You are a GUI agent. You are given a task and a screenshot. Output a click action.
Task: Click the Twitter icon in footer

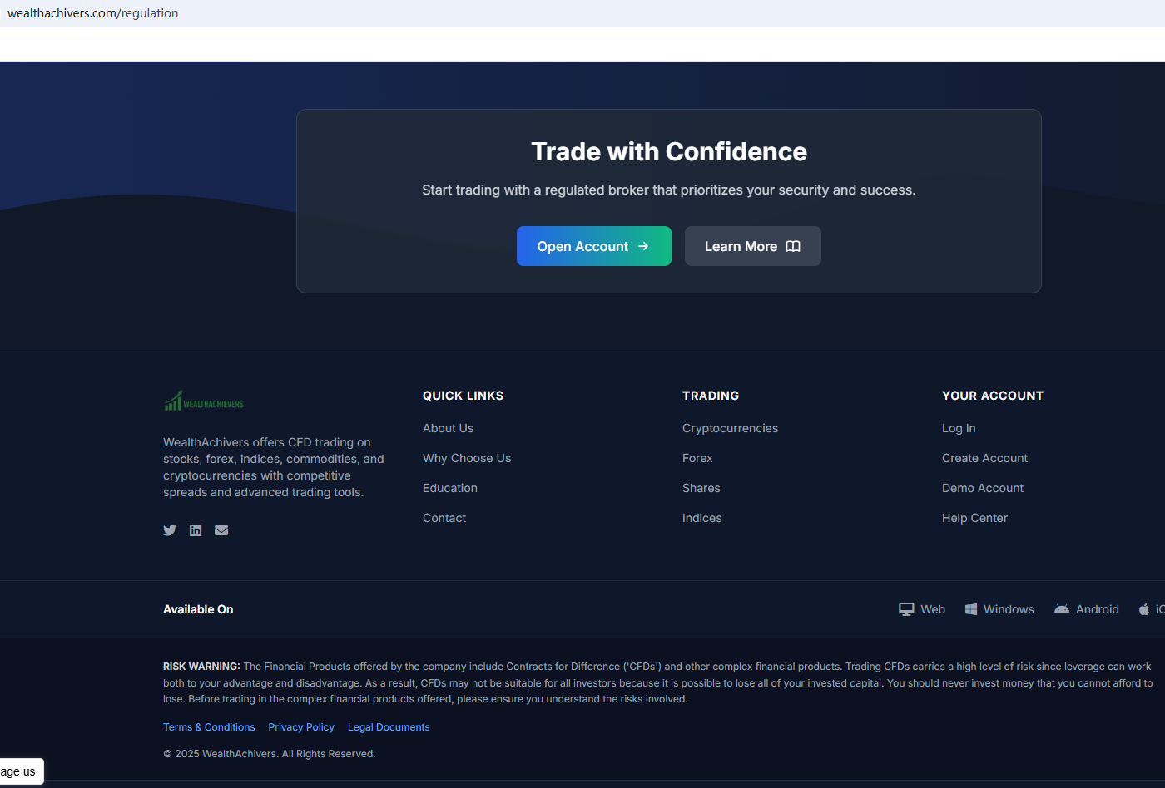[x=170, y=530]
